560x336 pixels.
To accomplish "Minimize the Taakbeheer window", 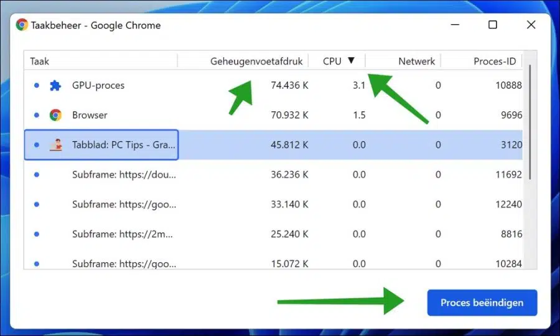I will click(x=455, y=25).
